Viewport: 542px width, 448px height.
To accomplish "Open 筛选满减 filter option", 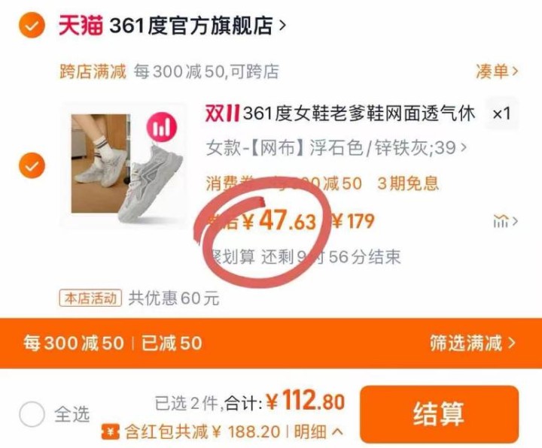I will point(473,343).
